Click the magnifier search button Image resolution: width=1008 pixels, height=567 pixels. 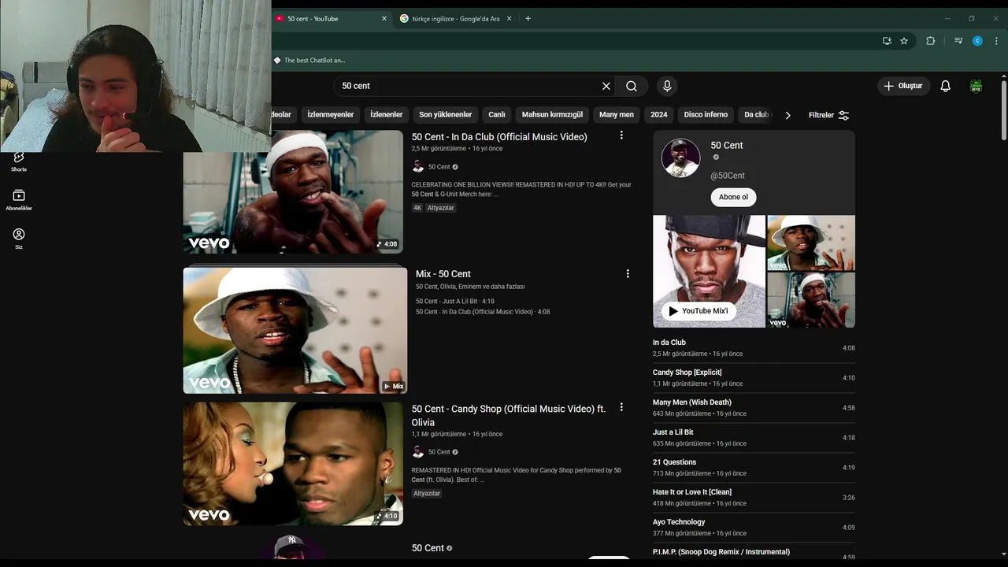(x=632, y=86)
